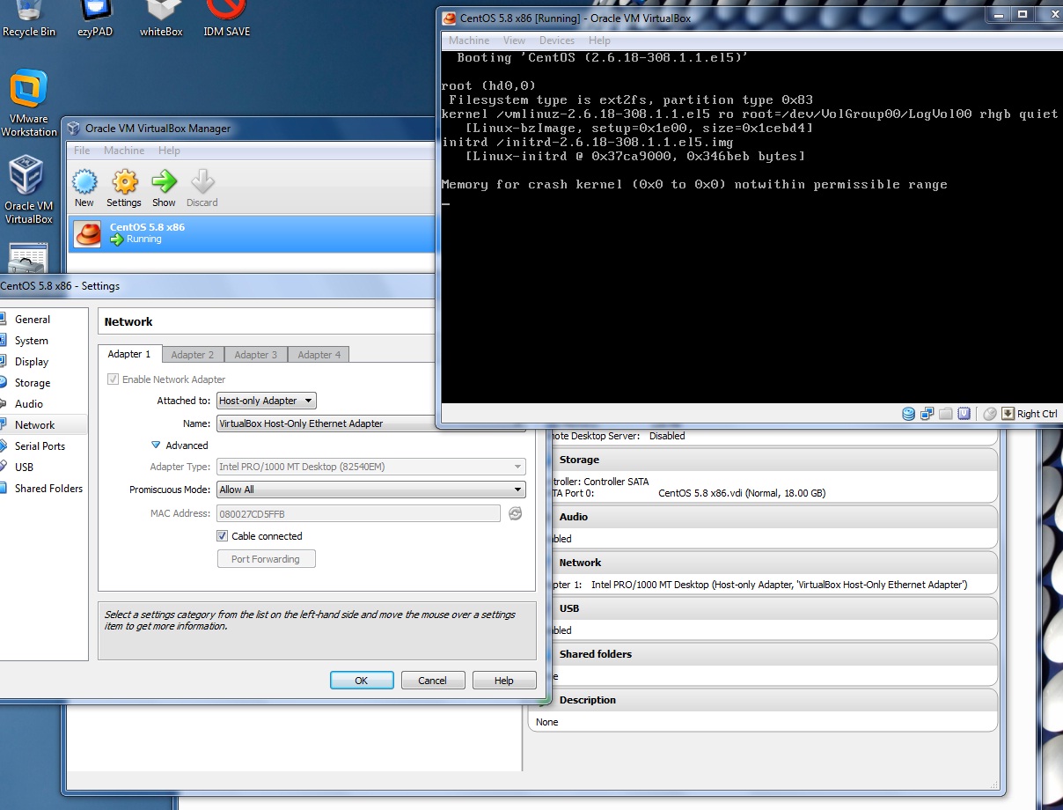Click the MAC Address input field
Viewport: 1063px width, 810px height.
(x=358, y=513)
